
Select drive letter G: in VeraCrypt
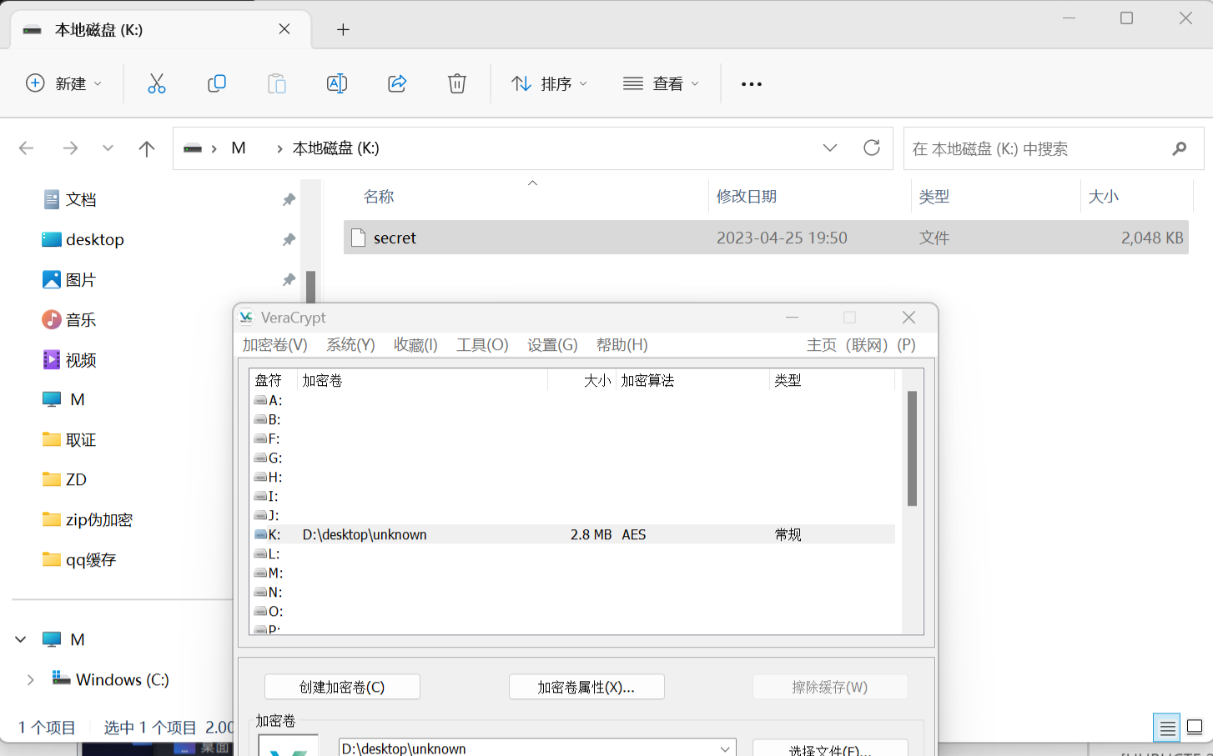[268, 458]
